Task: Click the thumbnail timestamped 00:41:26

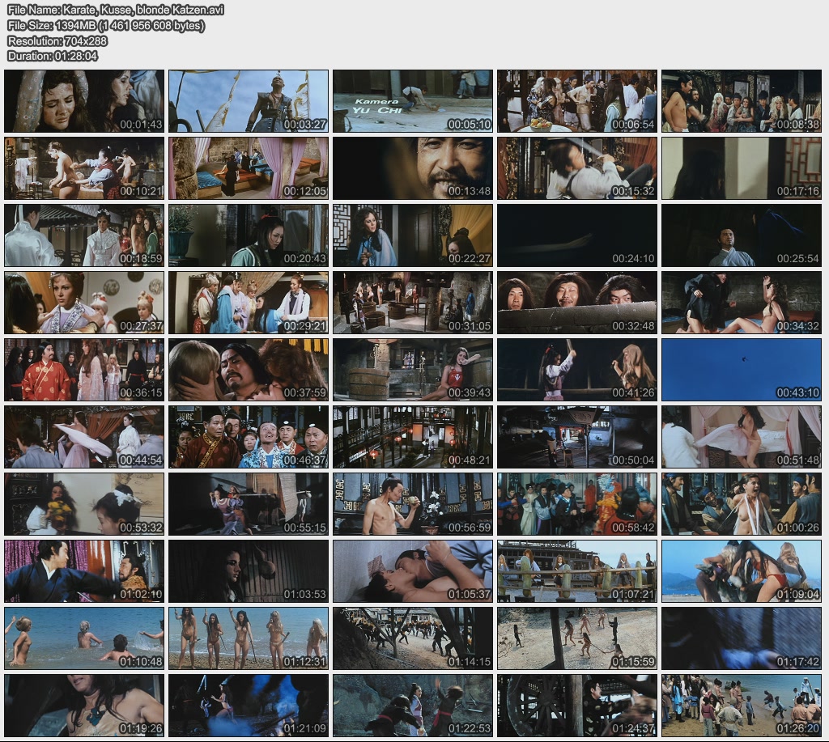Action: tap(577, 370)
